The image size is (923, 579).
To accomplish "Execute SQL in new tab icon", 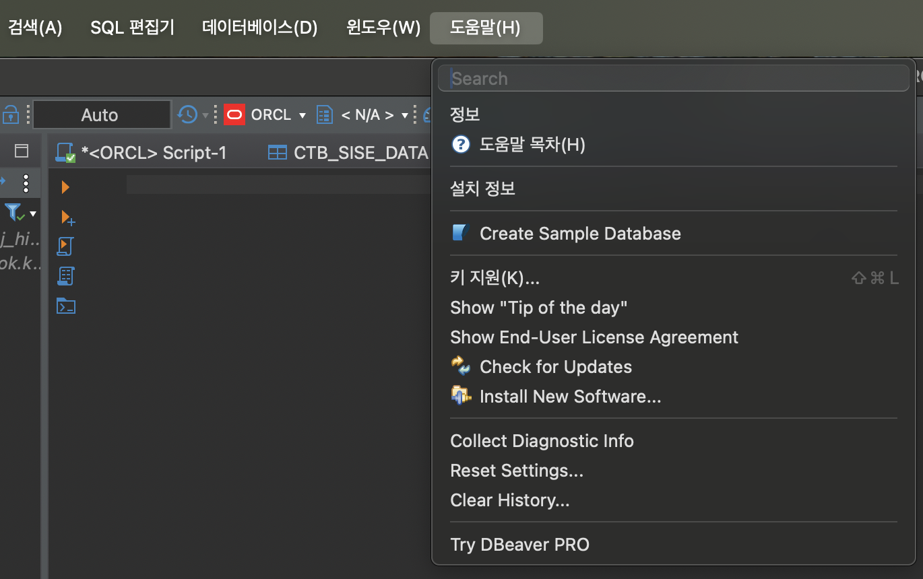I will [67, 217].
